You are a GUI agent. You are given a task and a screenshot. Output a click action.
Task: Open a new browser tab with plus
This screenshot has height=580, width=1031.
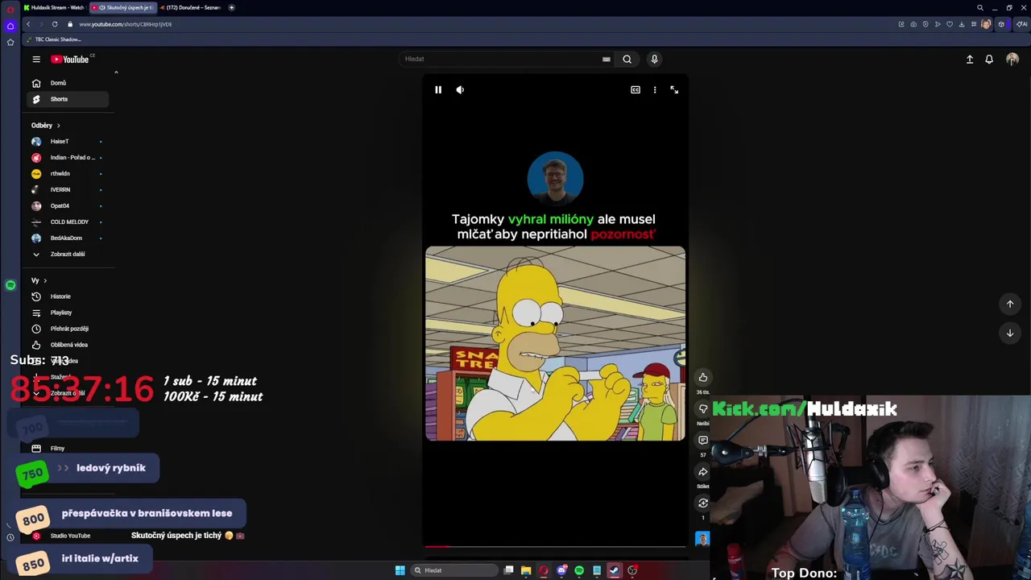(231, 7)
